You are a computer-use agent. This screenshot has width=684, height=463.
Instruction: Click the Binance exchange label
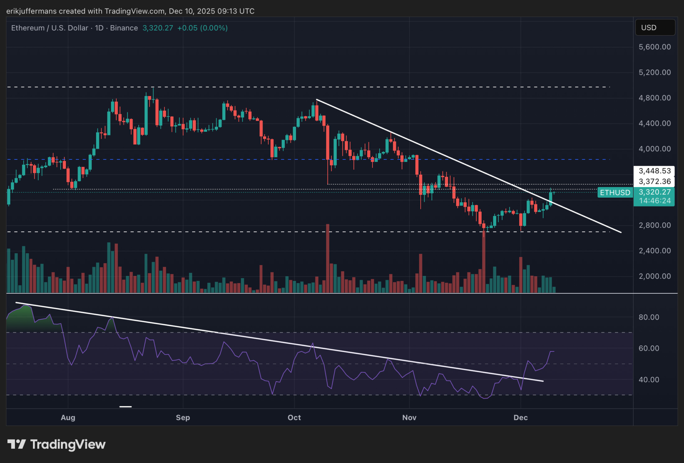124,28
